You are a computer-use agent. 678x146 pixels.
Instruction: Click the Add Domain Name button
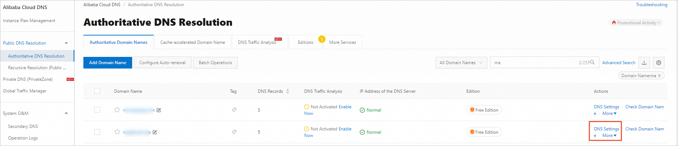pyautogui.click(x=108, y=63)
